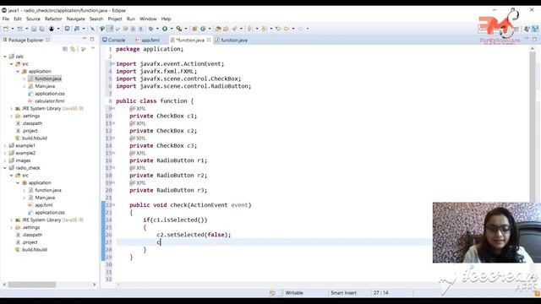Click the Smart Insert status bar entry
This screenshot has width=541, height=304.
tap(343, 293)
